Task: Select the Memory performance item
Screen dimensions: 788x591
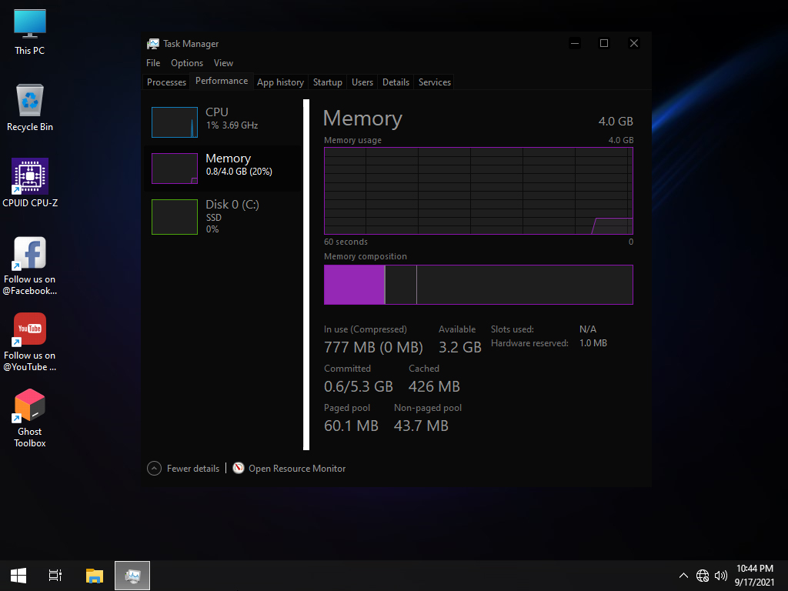Action: [222, 169]
